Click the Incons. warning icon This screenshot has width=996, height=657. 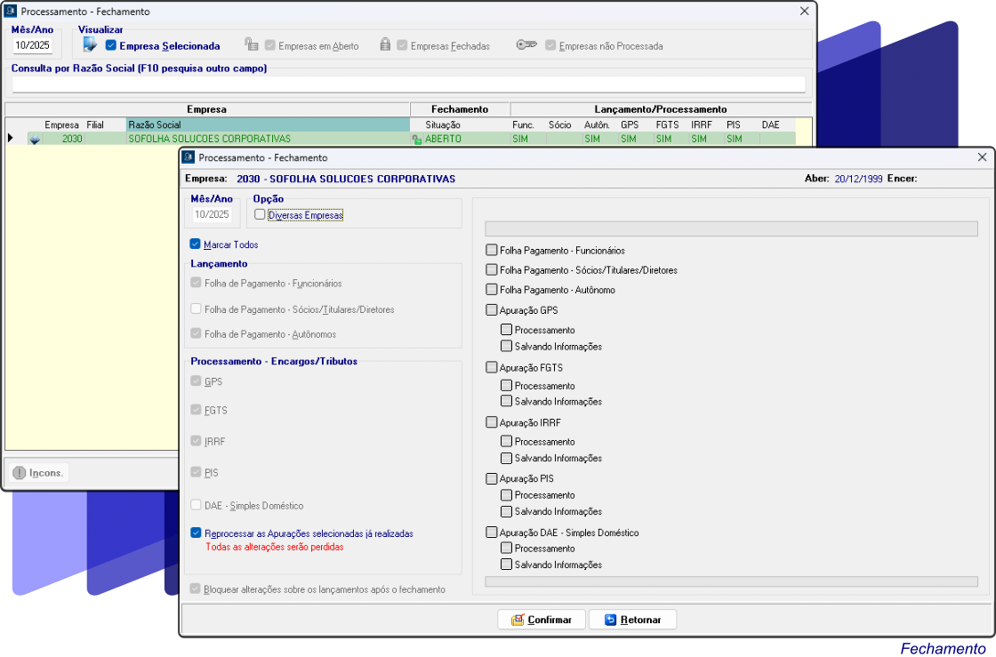pos(19,473)
